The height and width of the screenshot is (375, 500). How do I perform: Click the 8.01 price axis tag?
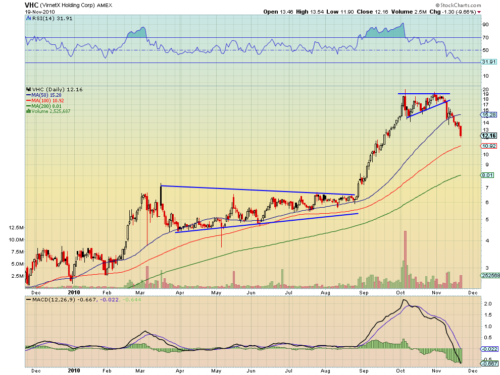point(487,175)
